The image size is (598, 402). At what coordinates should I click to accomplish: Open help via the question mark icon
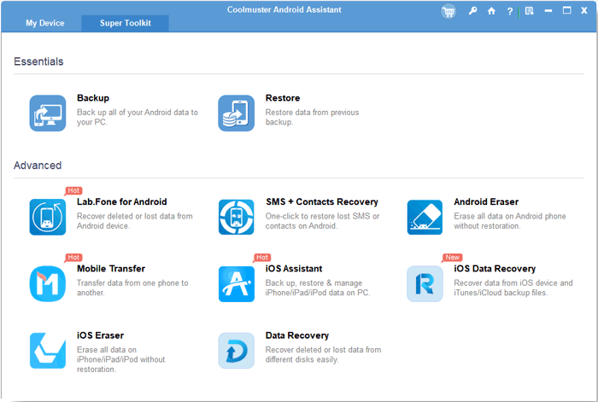pos(510,11)
